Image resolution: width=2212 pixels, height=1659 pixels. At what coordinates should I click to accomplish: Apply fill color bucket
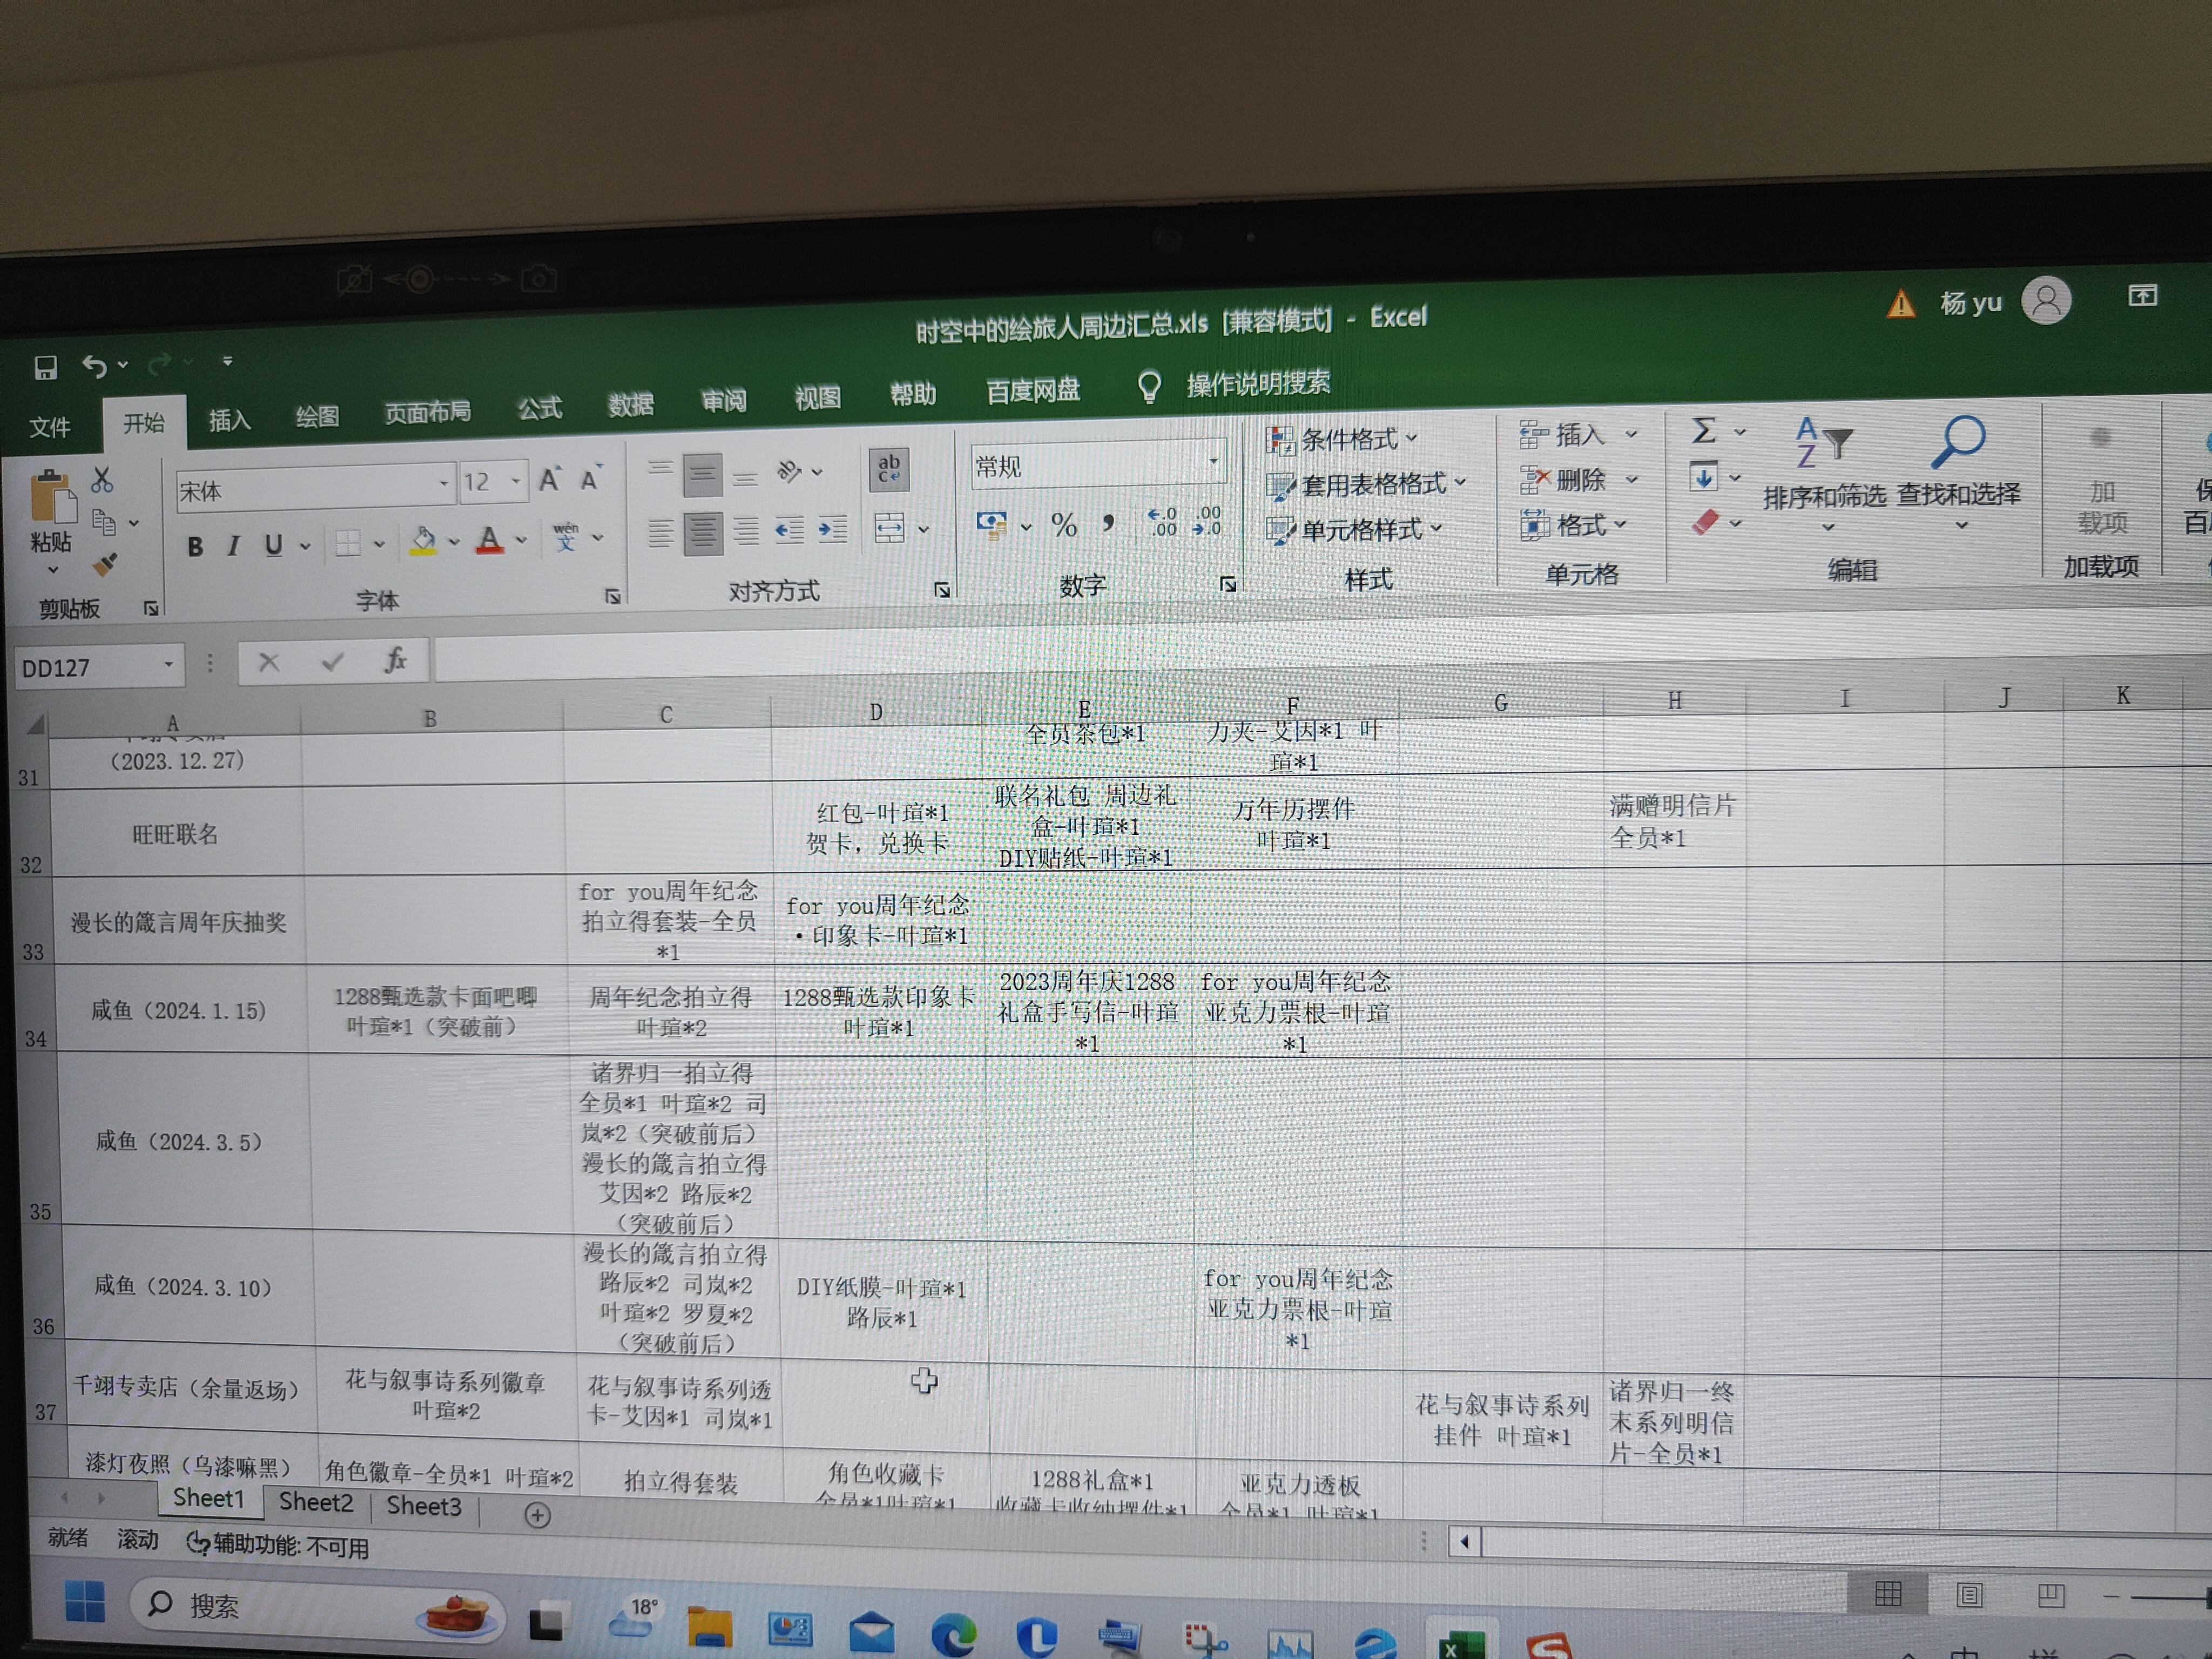coord(424,541)
